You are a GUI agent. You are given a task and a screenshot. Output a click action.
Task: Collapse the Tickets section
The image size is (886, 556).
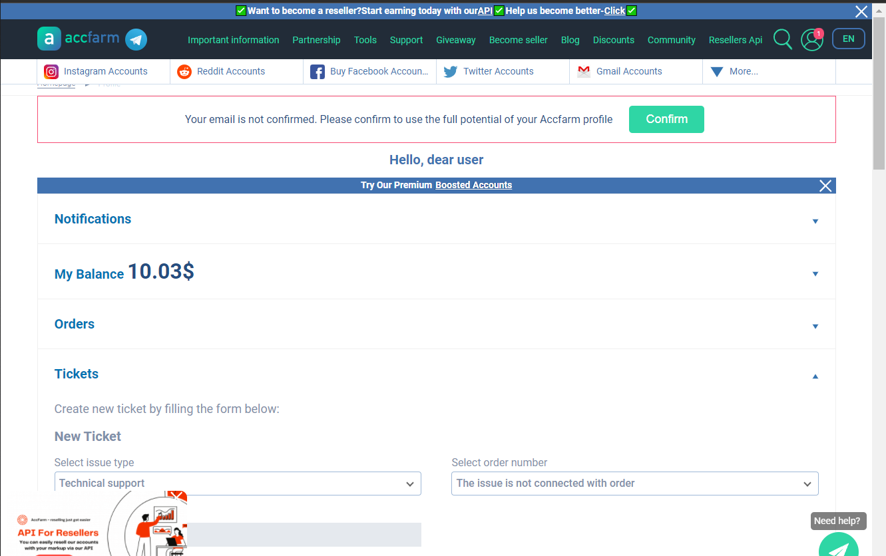(815, 376)
